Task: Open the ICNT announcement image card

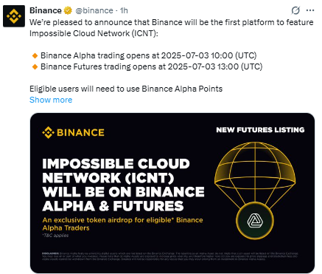Action: coord(172,193)
